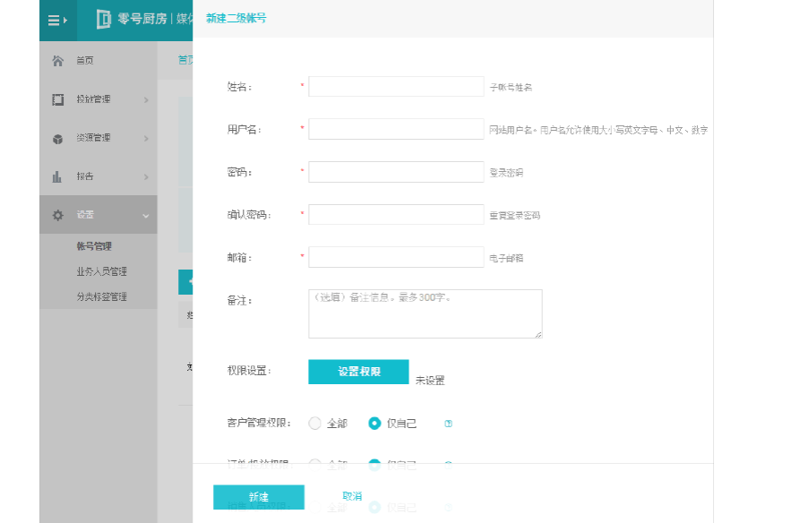This screenshot has width=800, height=523.
Task: Click the 零号厨房 logo icon
Action: coord(104,19)
